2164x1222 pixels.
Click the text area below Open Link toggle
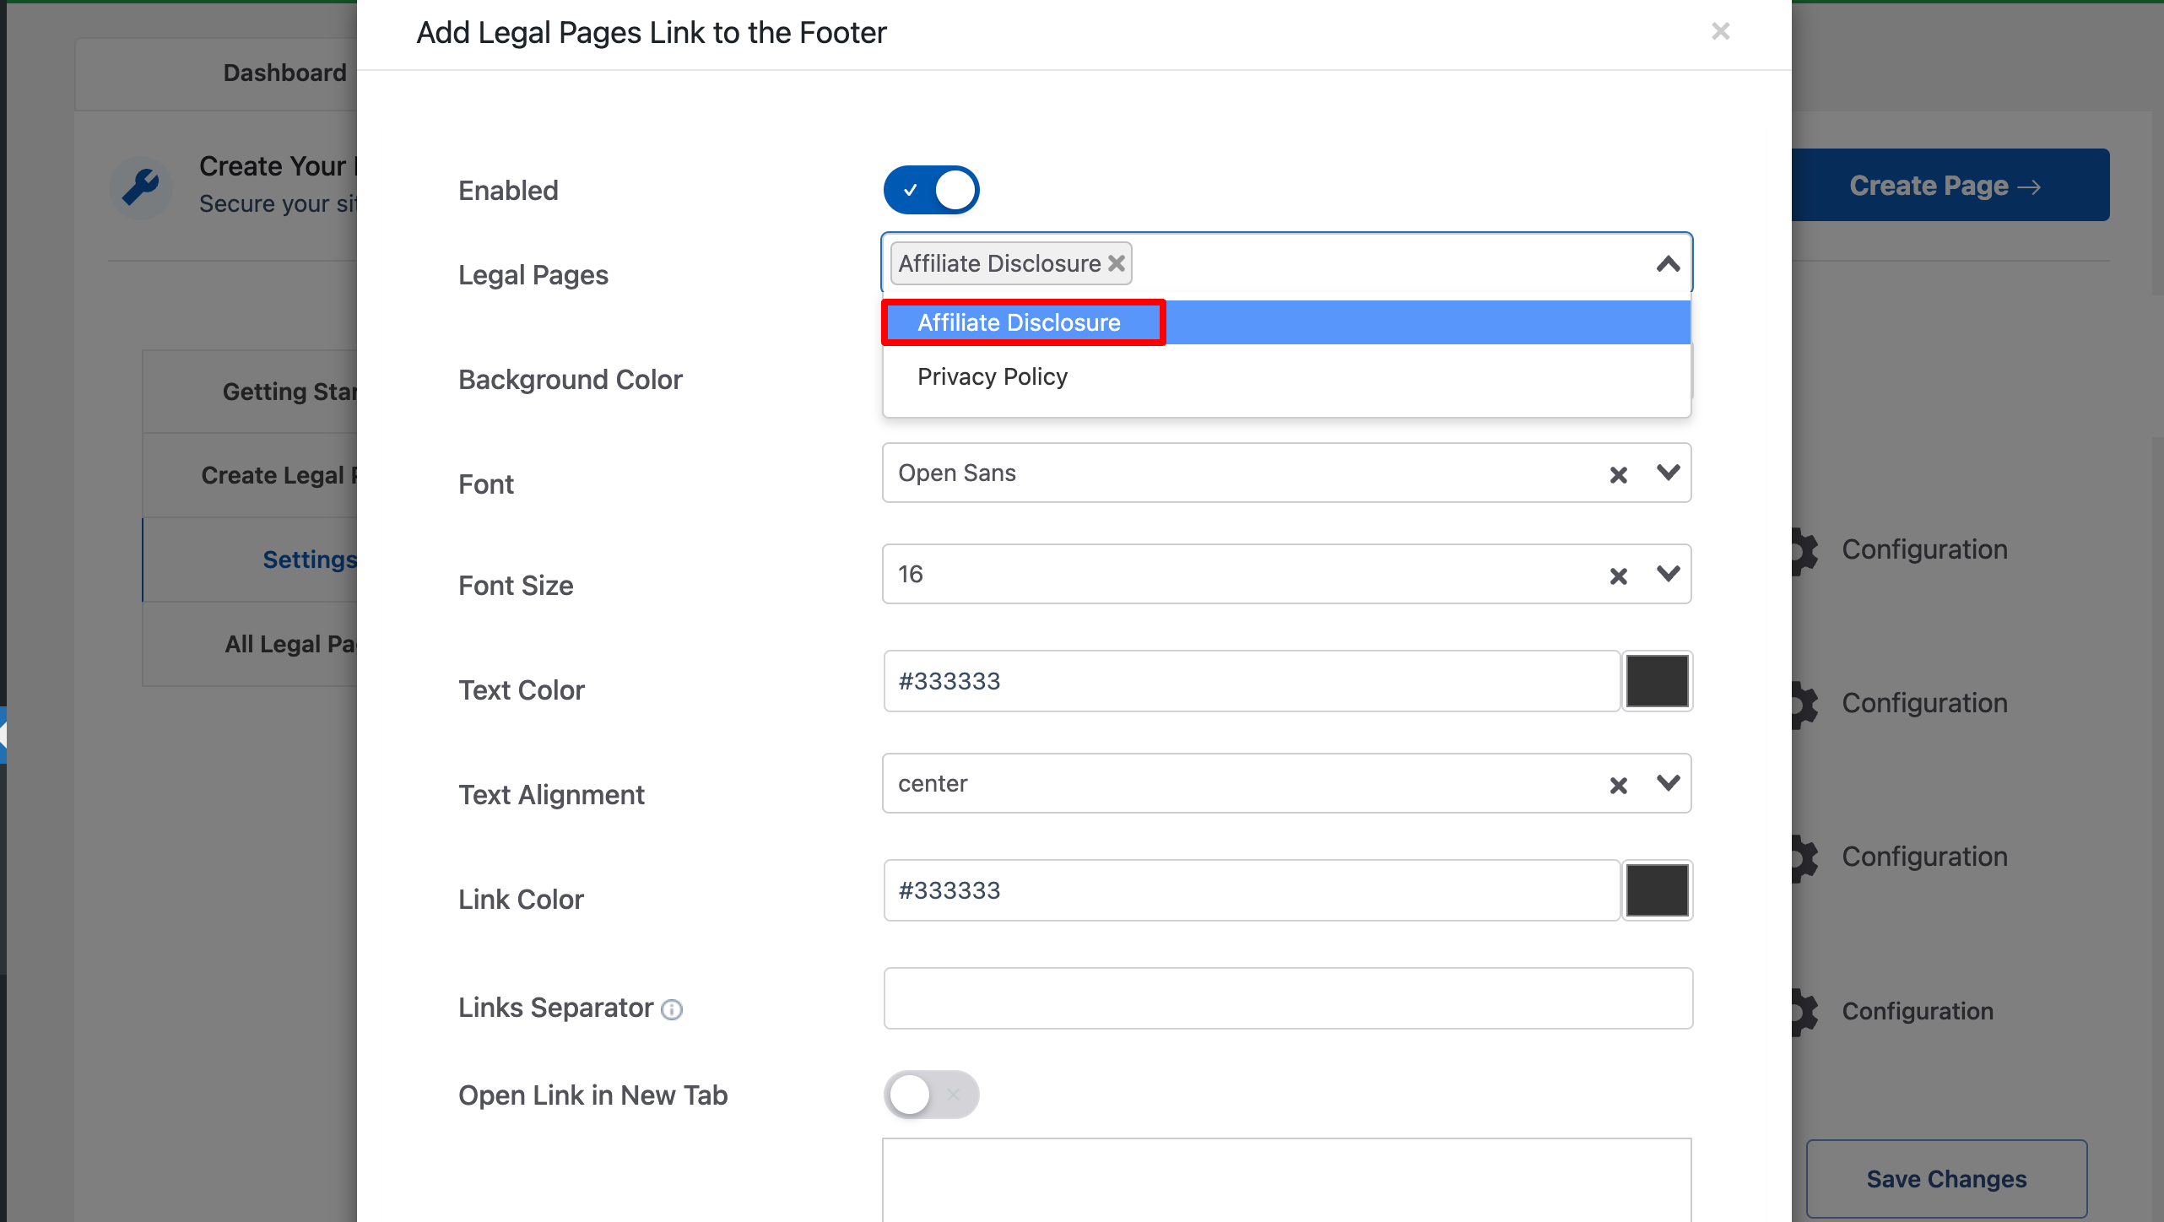pos(1287,1180)
